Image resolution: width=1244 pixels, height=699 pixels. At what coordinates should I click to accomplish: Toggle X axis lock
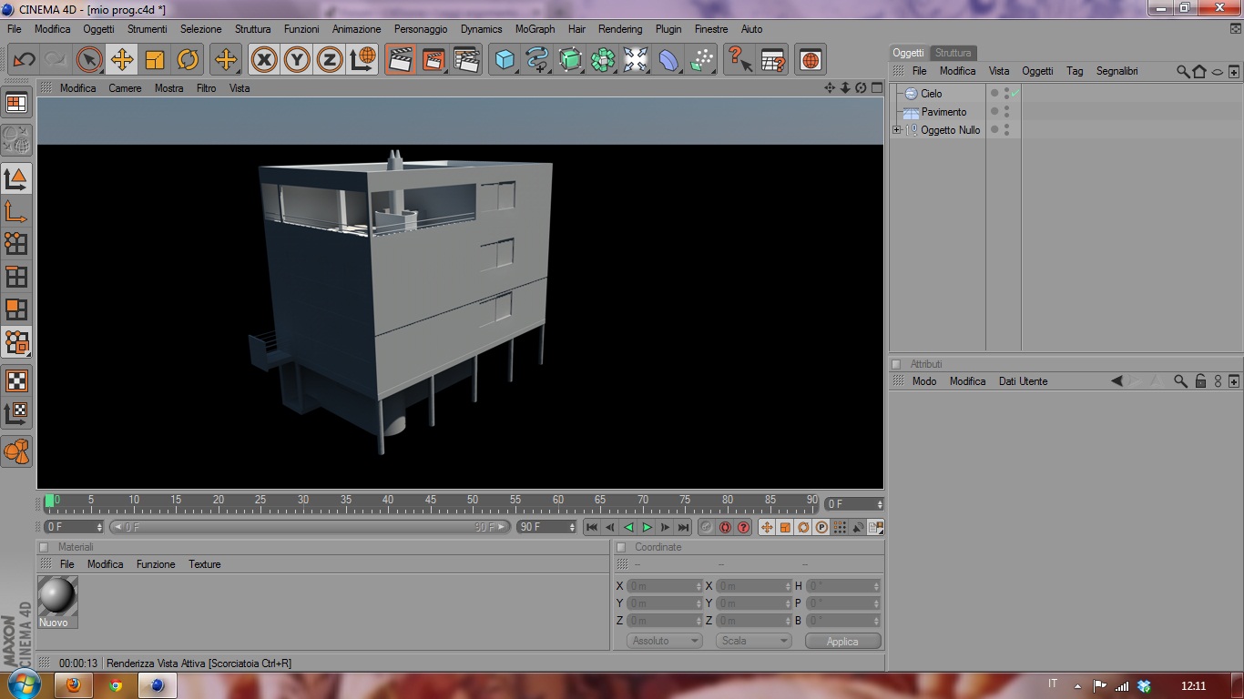264,60
